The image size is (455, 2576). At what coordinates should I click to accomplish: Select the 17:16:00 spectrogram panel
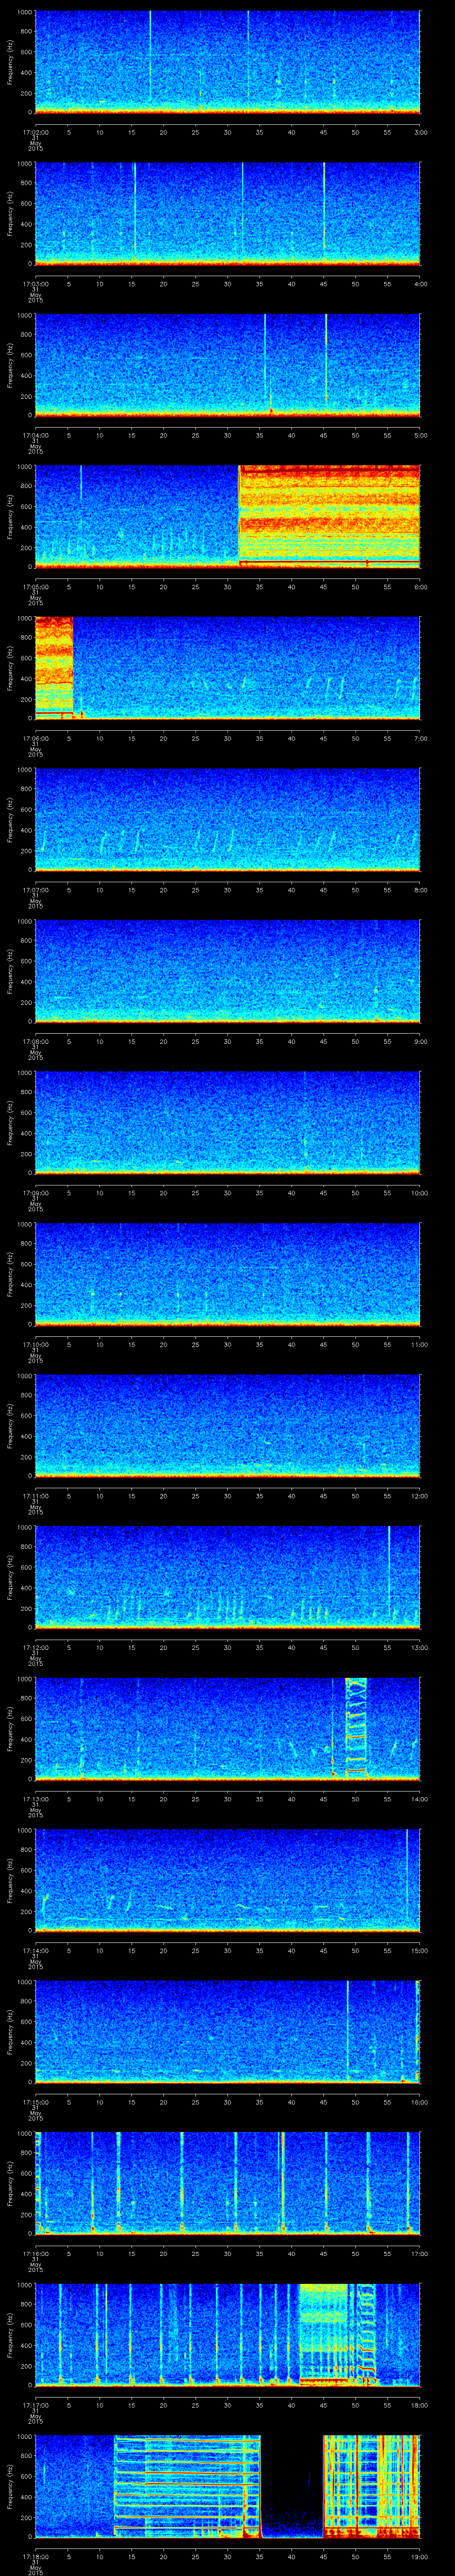(227, 2183)
